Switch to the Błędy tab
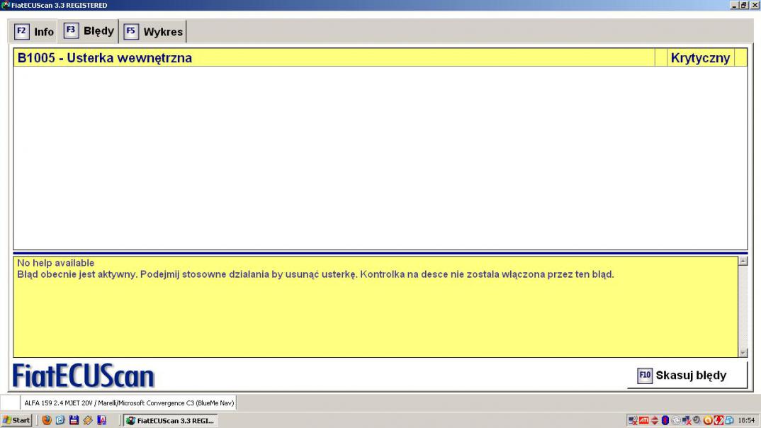This screenshot has width=761, height=428. coord(89,31)
